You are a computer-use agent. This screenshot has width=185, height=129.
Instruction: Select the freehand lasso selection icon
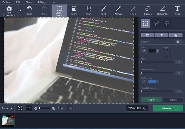pyautogui.click(x=166, y=24)
